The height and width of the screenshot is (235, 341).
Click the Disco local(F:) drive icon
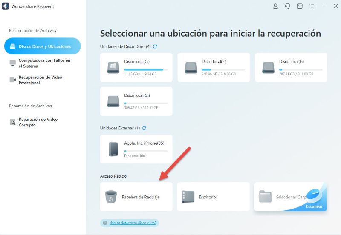(268, 68)
